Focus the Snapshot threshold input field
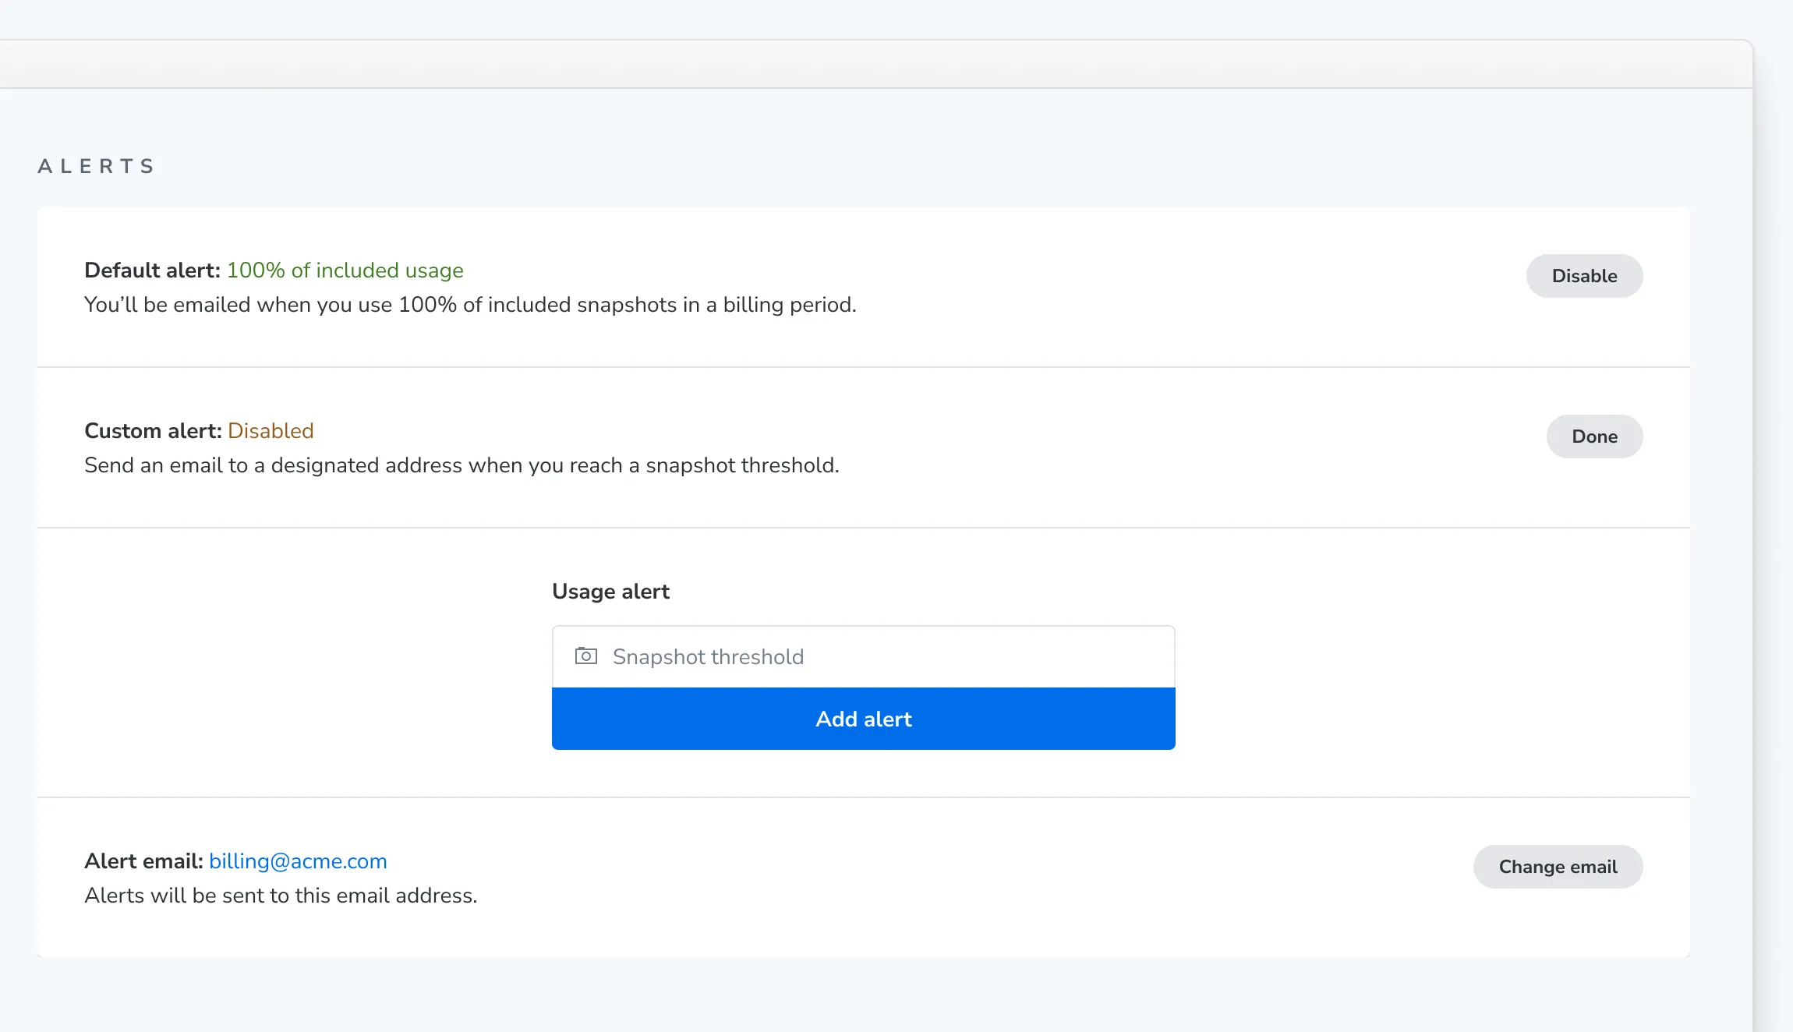 [x=864, y=656]
